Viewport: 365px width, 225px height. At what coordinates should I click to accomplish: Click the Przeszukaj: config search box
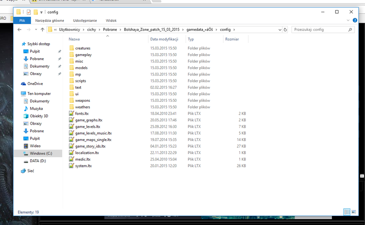pyautogui.click(x=319, y=30)
